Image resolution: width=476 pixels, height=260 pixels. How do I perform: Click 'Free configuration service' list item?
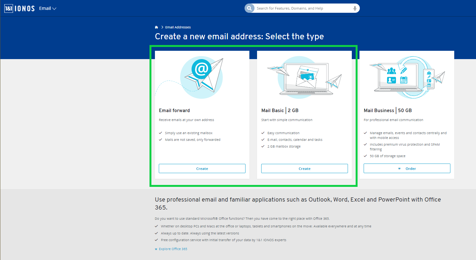(x=223, y=240)
